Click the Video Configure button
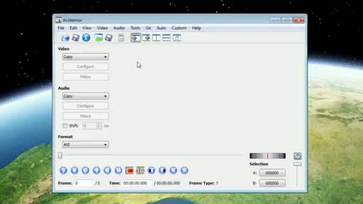363x204 pixels. pyautogui.click(x=86, y=67)
